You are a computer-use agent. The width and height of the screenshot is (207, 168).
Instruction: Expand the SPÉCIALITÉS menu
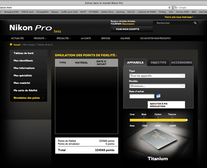pos(63,38)
